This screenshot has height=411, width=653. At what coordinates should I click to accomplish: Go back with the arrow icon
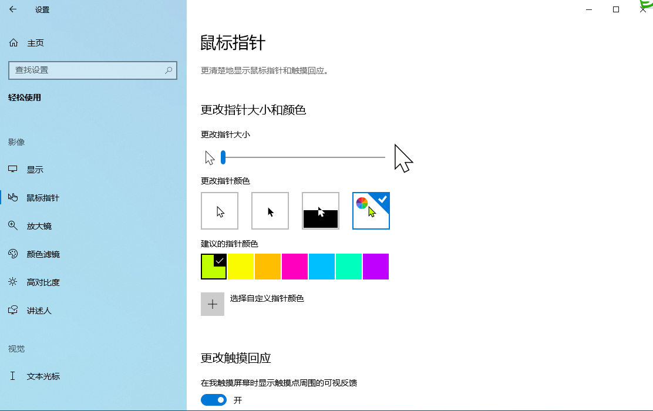(13, 9)
